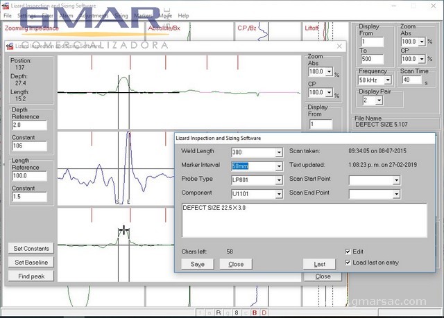Click the faded g status bar indicator
The width and height of the screenshot is (444, 318).
coord(228,312)
